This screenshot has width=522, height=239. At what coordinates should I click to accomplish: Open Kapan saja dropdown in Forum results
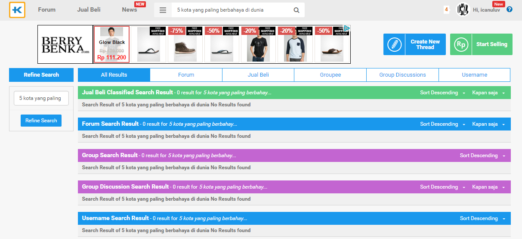(x=488, y=124)
